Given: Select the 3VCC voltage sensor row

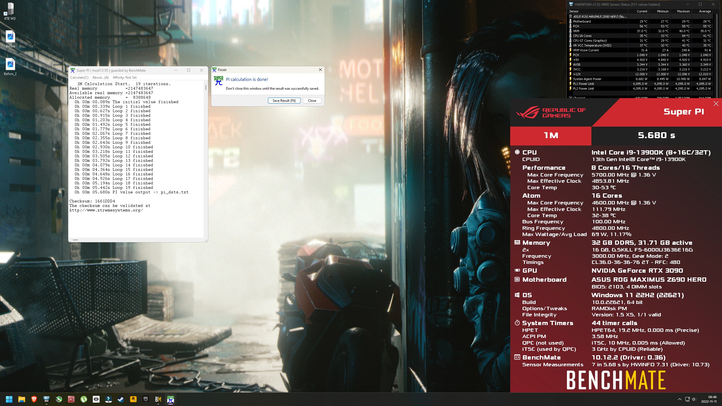Looking at the screenshot, I should click(640, 69).
